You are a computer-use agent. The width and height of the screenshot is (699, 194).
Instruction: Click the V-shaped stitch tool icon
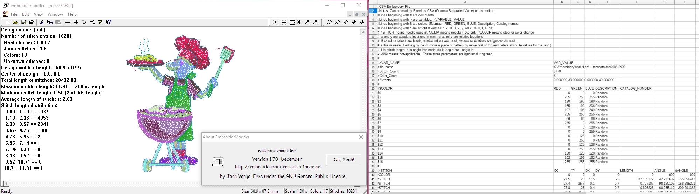(84, 22)
